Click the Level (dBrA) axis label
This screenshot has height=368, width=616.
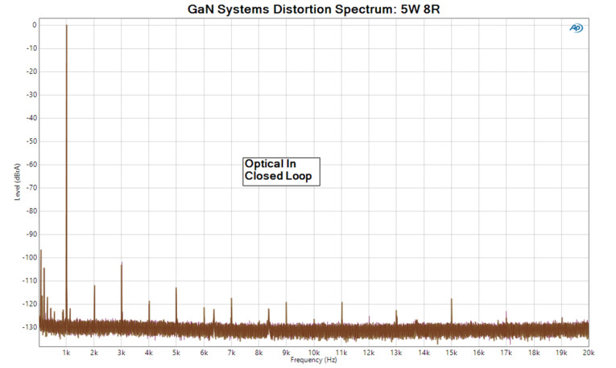click(17, 182)
